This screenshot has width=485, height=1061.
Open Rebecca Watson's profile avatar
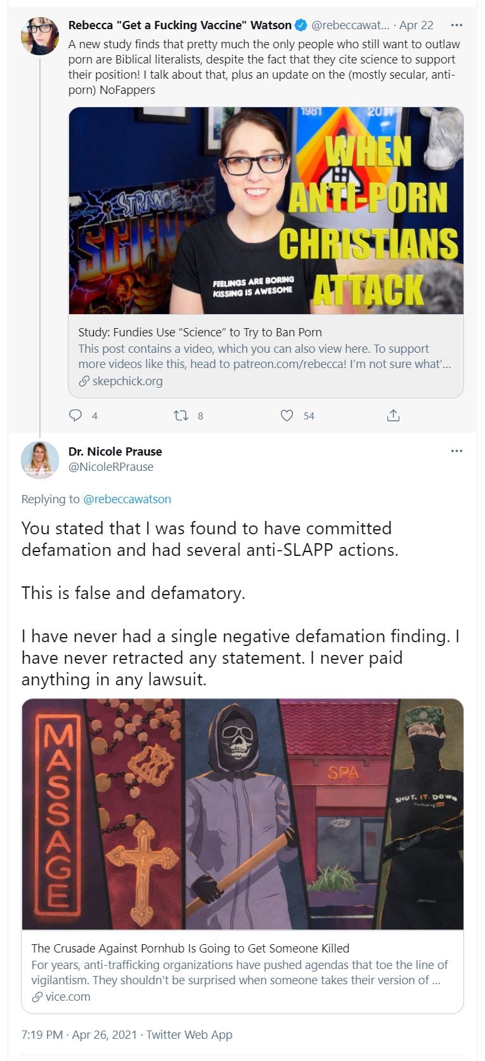(40, 36)
